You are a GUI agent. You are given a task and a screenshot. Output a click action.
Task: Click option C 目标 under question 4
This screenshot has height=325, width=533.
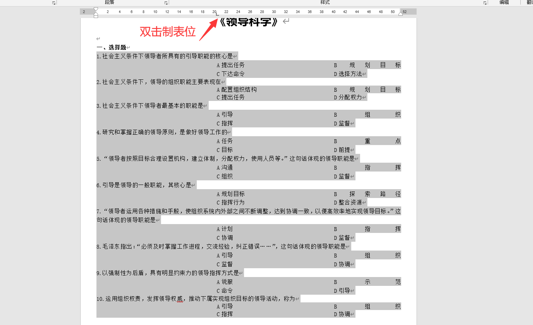(x=225, y=150)
